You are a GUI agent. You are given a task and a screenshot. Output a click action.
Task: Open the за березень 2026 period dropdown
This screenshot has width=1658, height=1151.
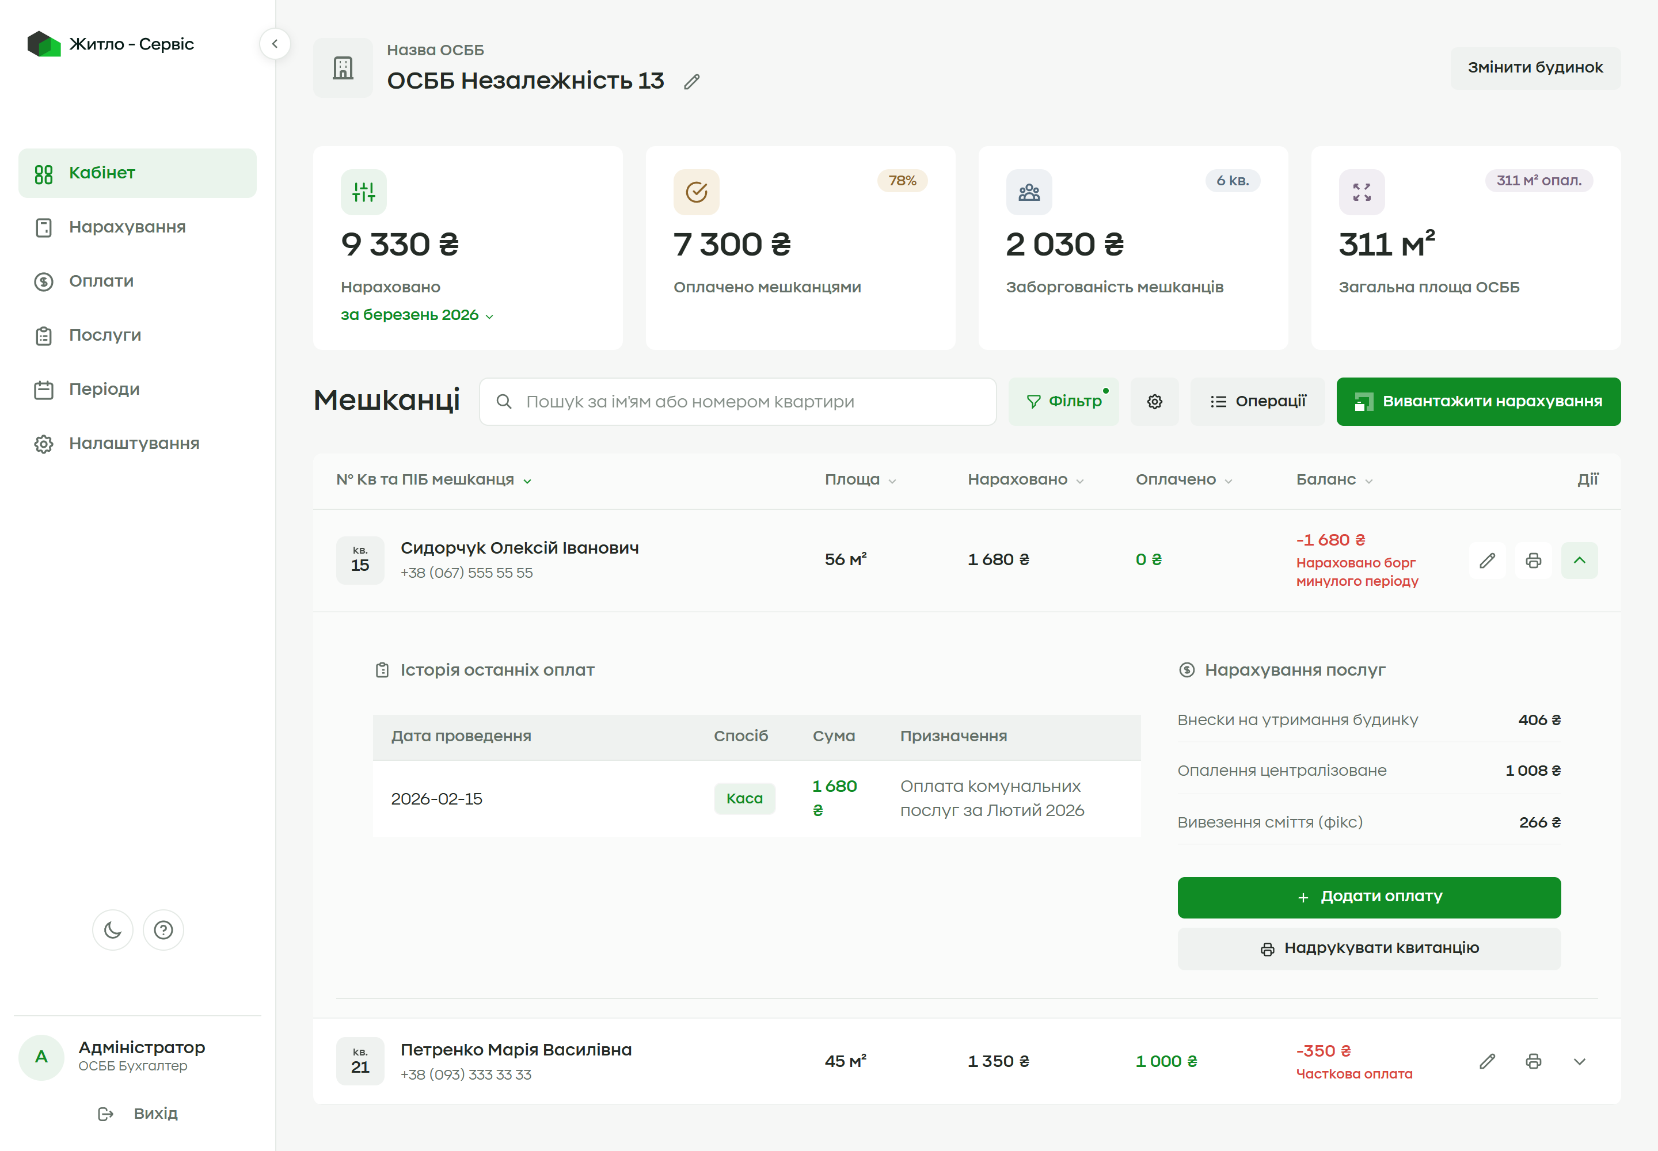coord(417,315)
